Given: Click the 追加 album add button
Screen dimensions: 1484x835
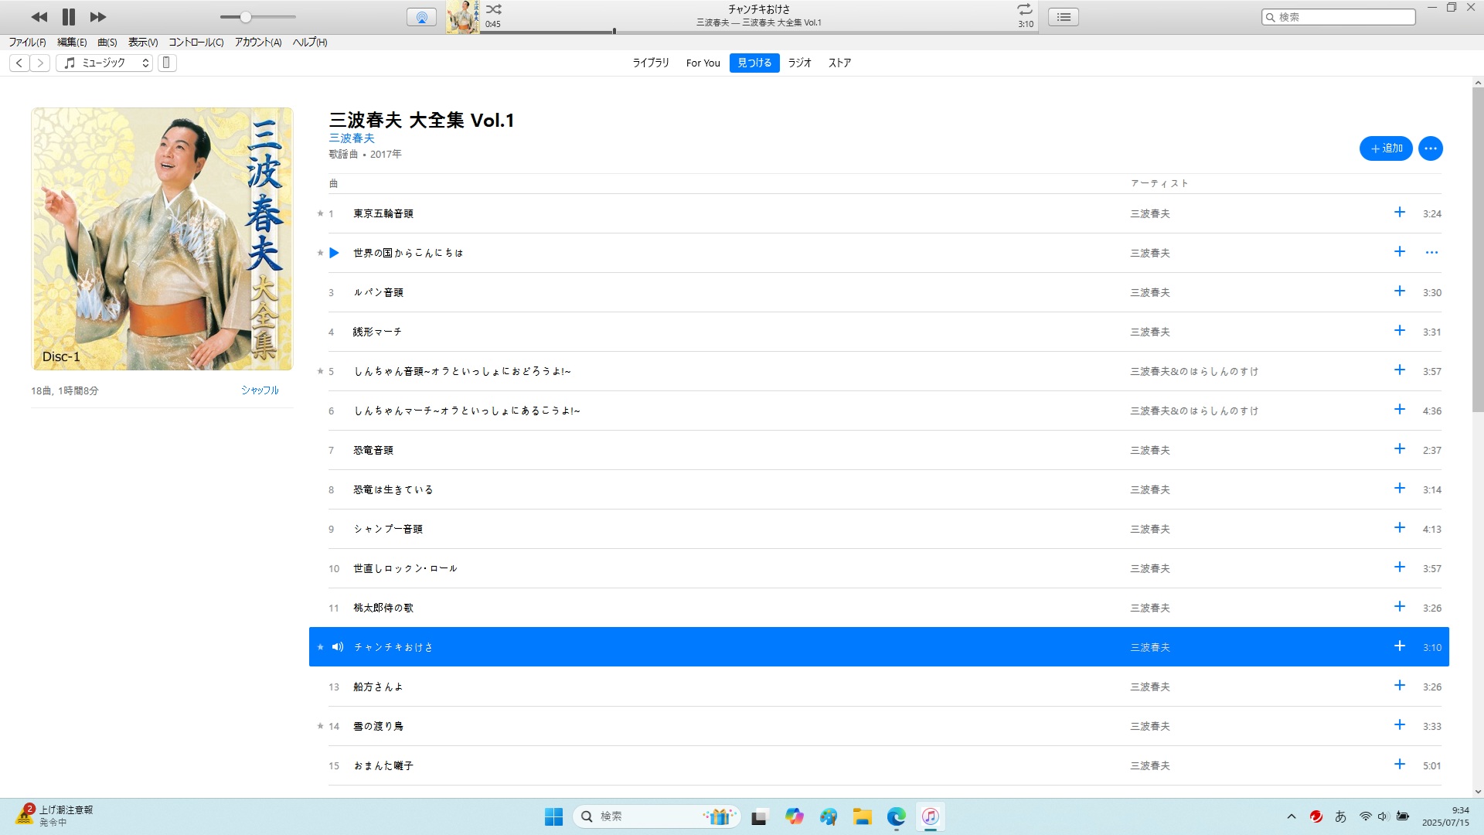Looking at the screenshot, I should pos(1386,148).
